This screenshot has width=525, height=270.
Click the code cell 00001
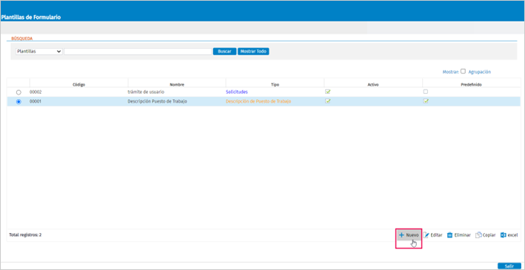36,101
